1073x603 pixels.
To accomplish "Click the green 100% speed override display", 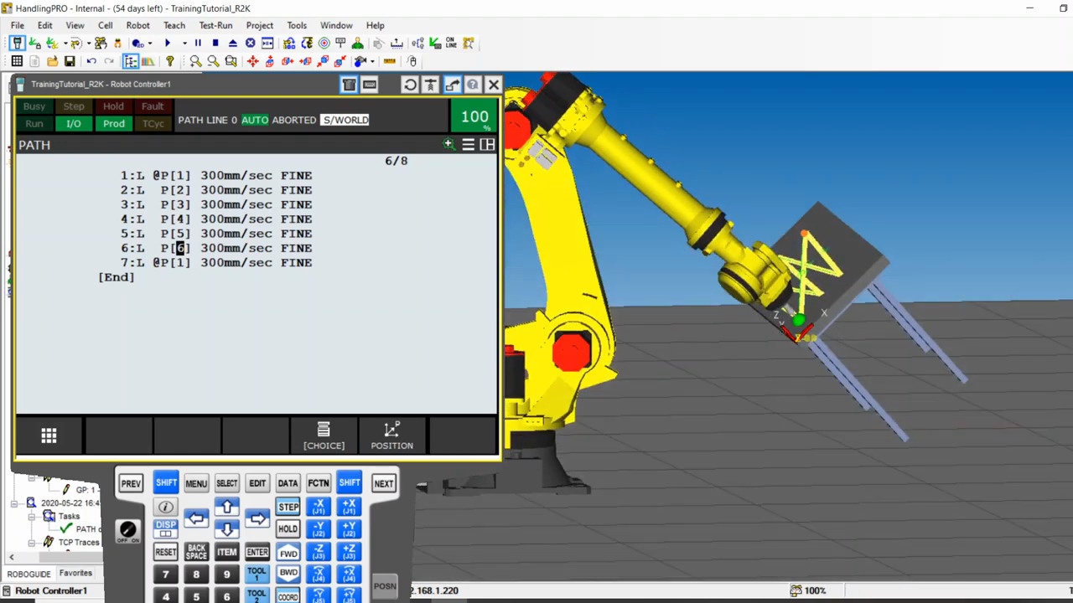I will pos(474,117).
